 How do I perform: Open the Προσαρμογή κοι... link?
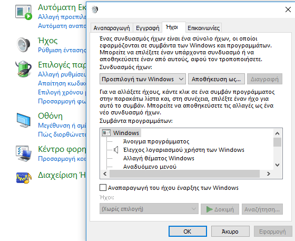coord(62,159)
